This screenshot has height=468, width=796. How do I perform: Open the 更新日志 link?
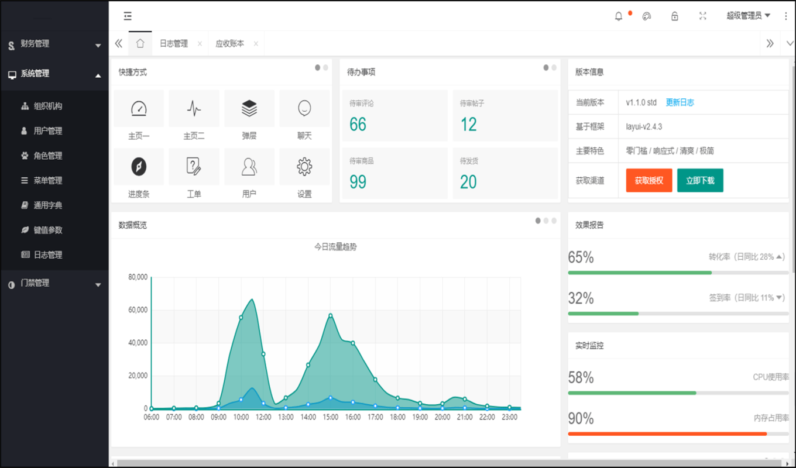[x=681, y=102]
